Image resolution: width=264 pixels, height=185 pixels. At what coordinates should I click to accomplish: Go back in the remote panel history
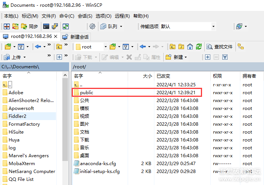pos(143,47)
